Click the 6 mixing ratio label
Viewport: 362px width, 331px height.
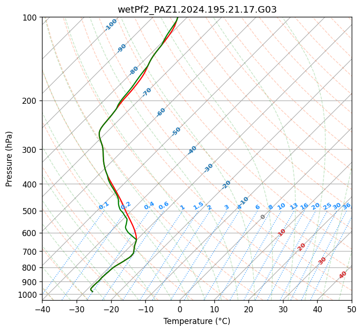pyautogui.click(x=258, y=207)
